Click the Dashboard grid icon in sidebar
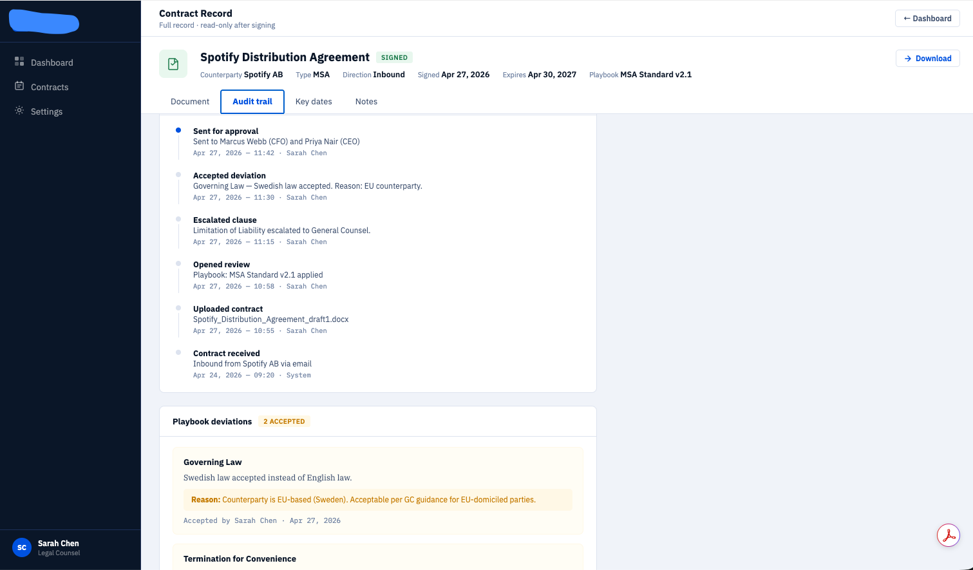Image resolution: width=973 pixels, height=570 pixels. tap(19, 62)
